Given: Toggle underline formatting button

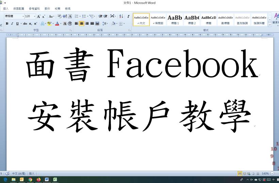Looking at the screenshot, I should click(17, 24).
